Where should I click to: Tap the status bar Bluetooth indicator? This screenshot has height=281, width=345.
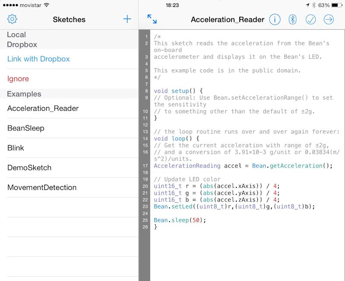pyautogui.click(x=314, y=5)
